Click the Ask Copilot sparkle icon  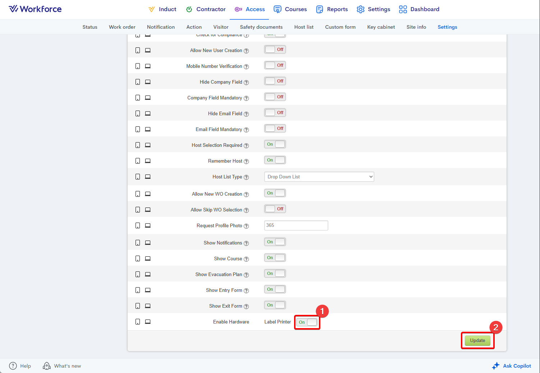click(496, 366)
